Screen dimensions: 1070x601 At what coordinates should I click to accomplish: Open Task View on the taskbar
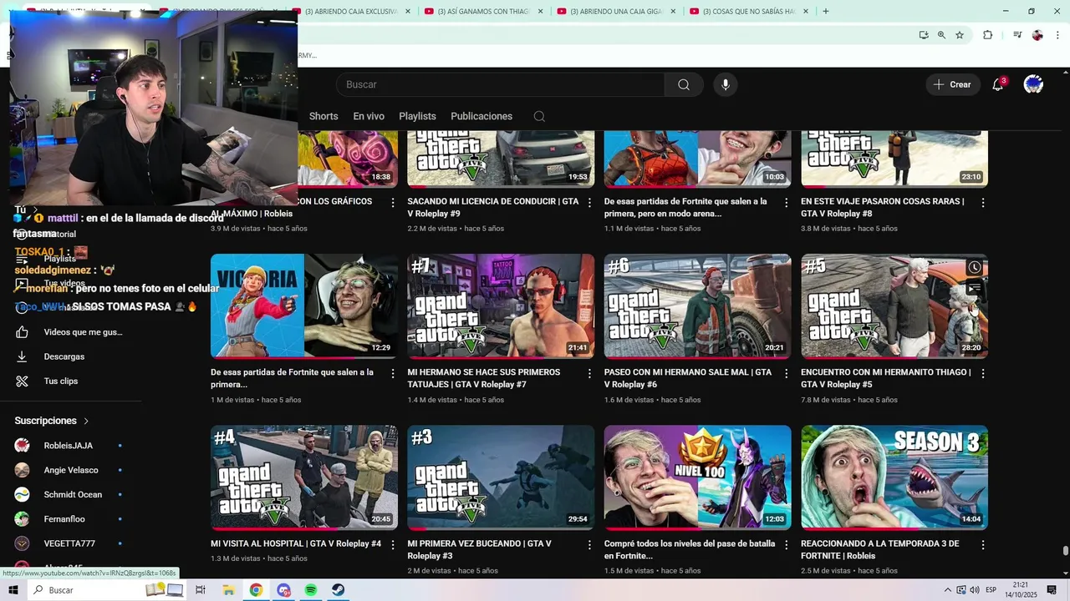click(x=201, y=590)
